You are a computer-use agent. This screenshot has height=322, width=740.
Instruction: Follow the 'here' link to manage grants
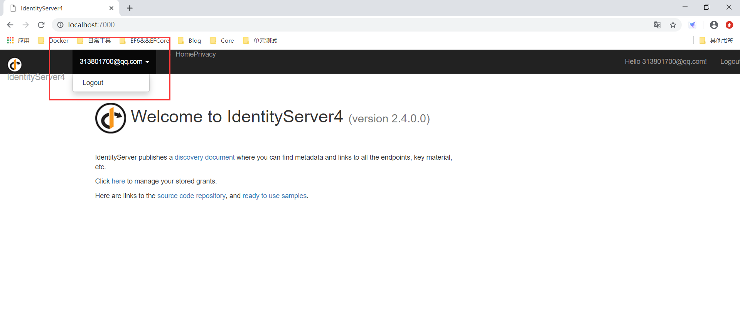point(118,181)
